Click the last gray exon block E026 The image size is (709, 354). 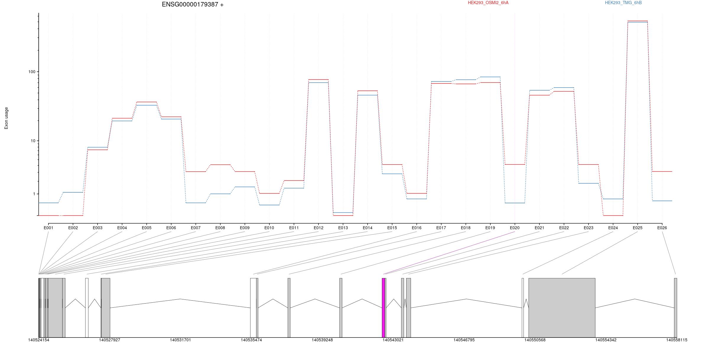(676, 308)
